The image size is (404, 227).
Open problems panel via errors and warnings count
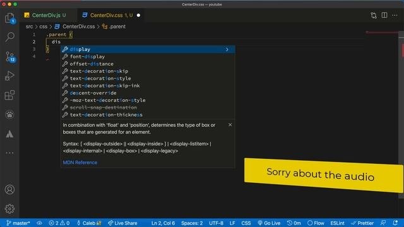coord(59,223)
